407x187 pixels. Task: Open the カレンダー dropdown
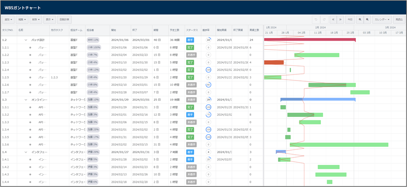click(382, 19)
